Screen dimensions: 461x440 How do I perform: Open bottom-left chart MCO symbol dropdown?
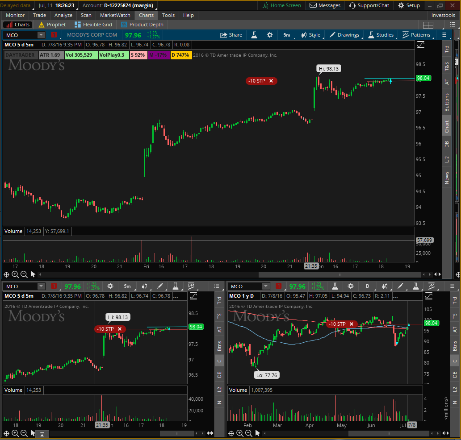click(x=41, y=286)
